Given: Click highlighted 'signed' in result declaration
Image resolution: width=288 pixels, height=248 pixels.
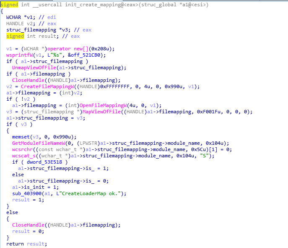Looking at the screenshot, I should tap(15, 36).
